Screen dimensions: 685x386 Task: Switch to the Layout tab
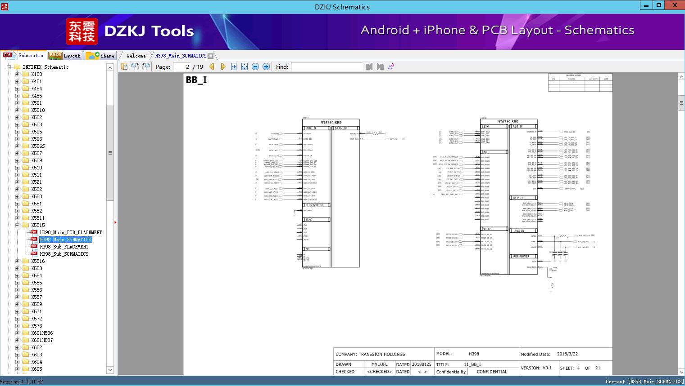65,56
